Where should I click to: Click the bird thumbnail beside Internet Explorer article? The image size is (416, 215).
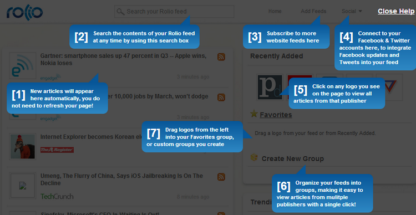click(x=23, y=146)
